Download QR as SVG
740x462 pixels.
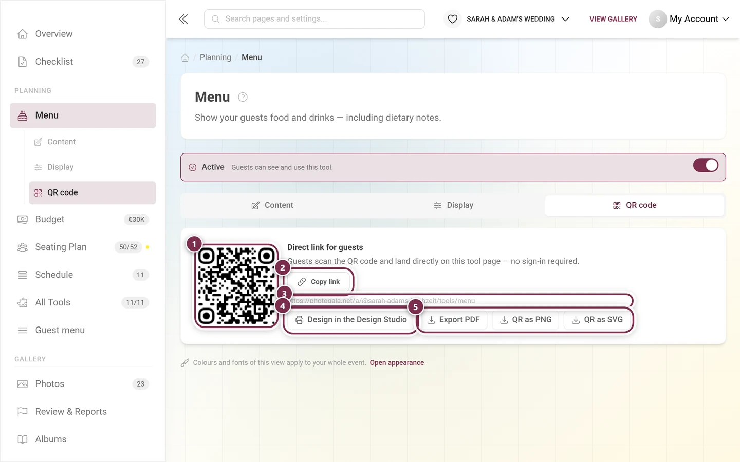coord(598,320)
